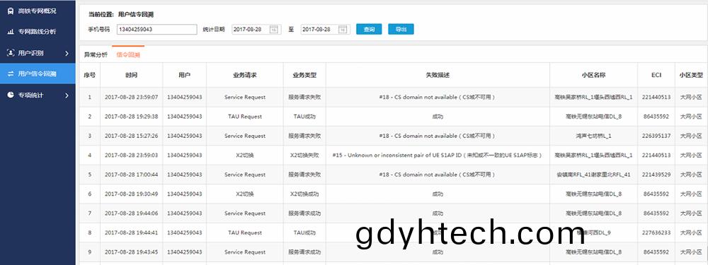The height and width of the screenshot is (265, 708).
Task: Select time cell 2017-08-28 19:43:45
Action: pyautogui.click(x=132, y=252)
